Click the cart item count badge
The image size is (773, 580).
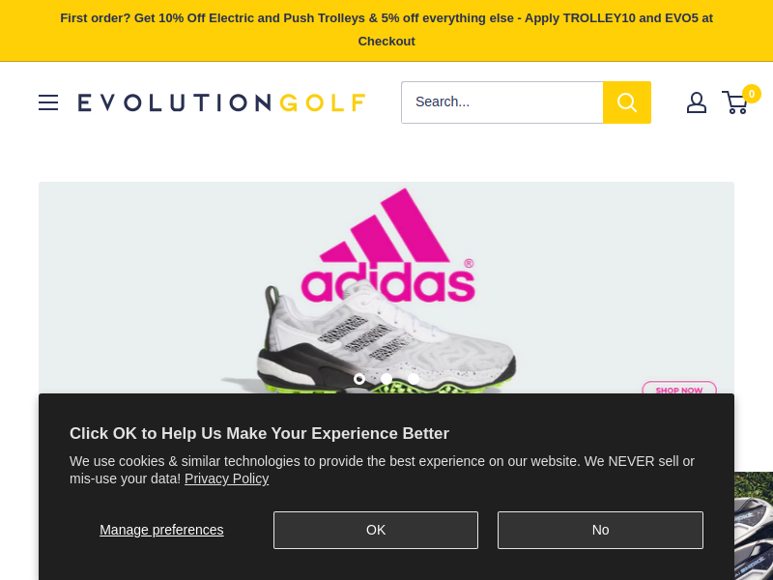(752, 94)
